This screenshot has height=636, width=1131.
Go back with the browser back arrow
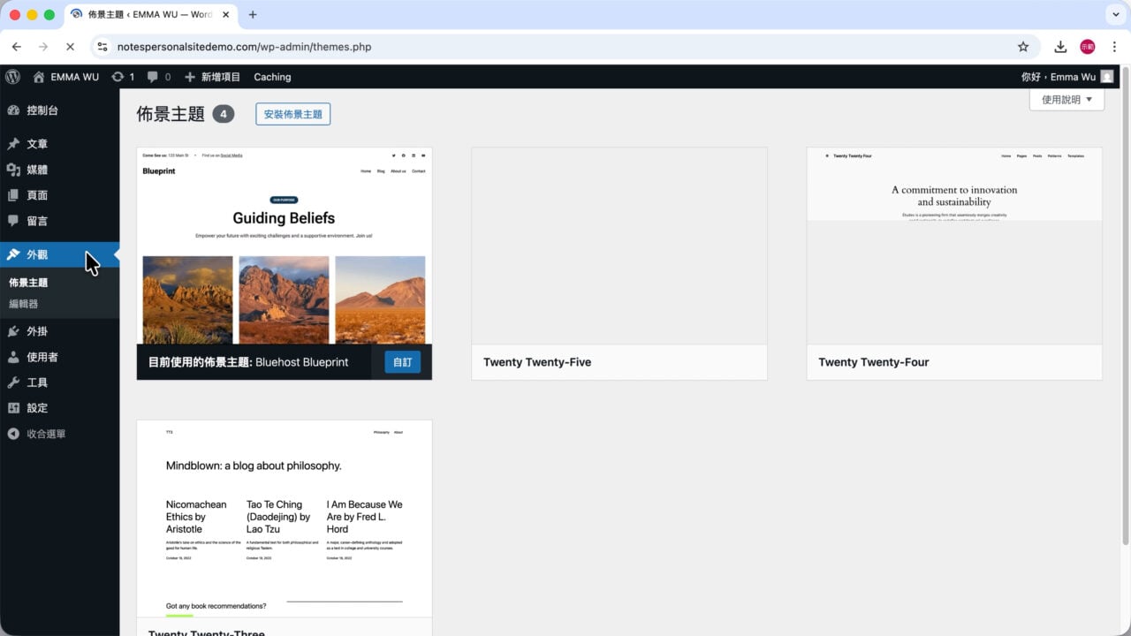pos(16,47)
